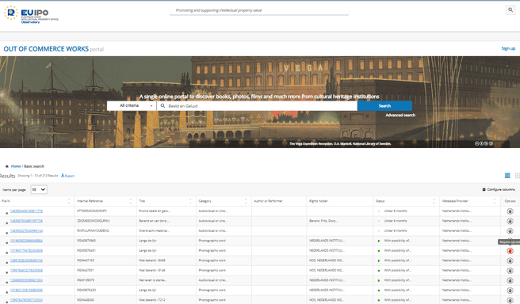Click the Rights holder column header
The image size is (520, 304).
[x=319, y=201]
